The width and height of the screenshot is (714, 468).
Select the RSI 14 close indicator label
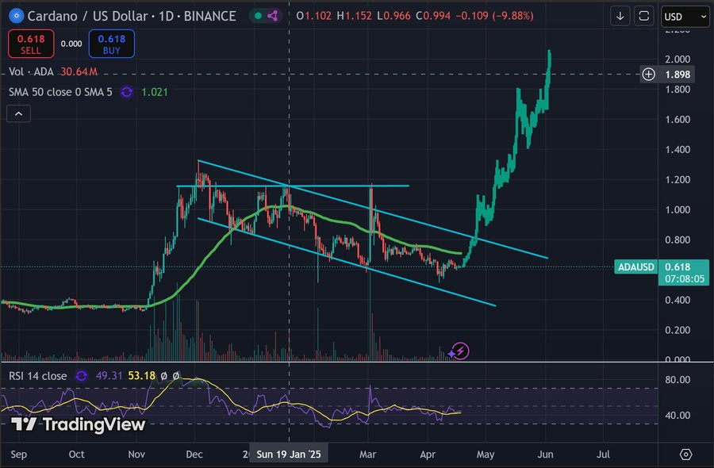click(38, 376)
